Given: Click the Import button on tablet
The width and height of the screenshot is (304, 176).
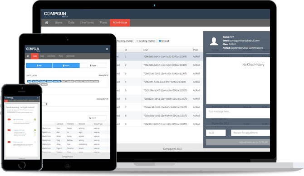Looking at the screenshot, I should pos(66,65).
